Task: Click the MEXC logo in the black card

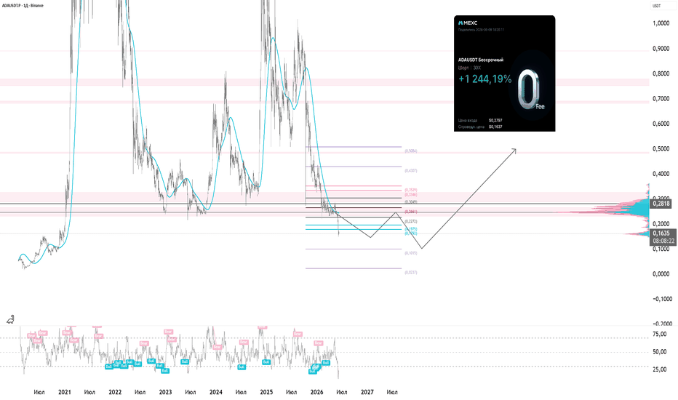Action: 468,23
